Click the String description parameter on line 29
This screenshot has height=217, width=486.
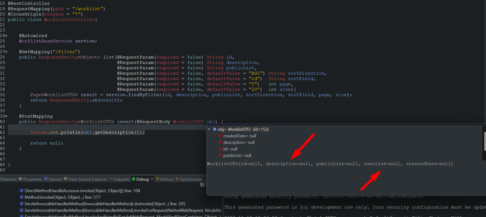(x=233, y=62)
